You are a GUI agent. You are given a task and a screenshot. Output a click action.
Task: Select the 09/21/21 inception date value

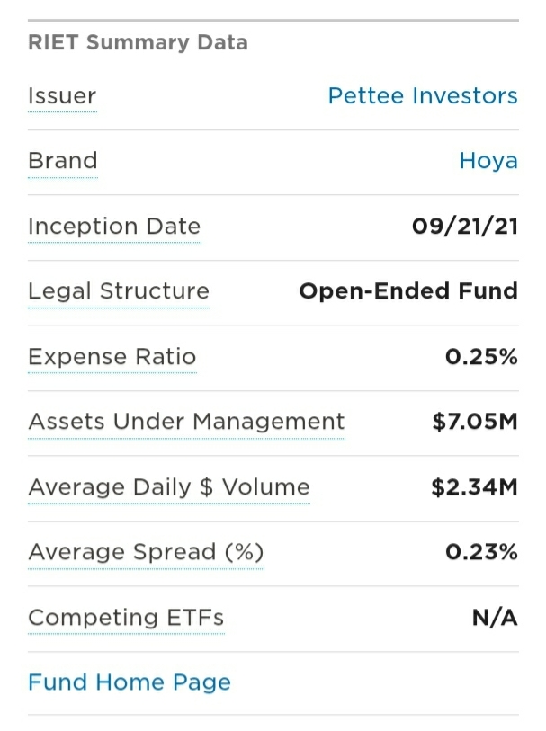465,227
